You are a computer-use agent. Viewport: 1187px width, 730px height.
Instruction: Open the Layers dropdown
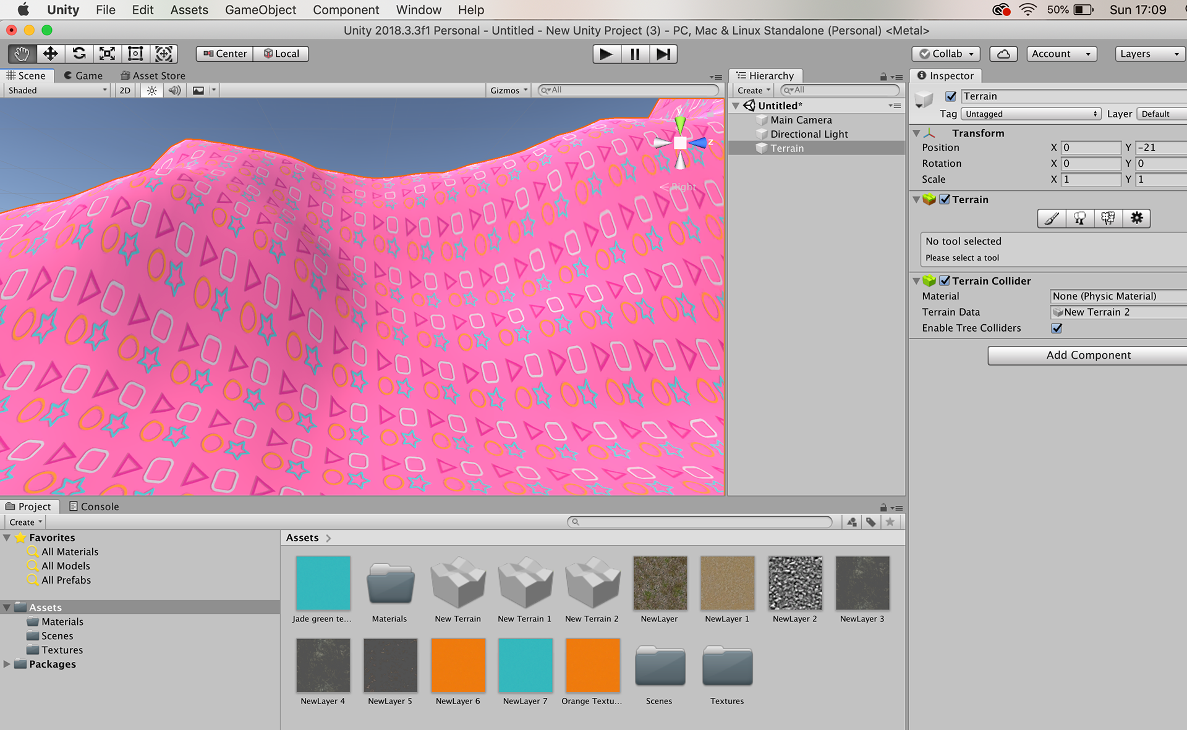(1150, 54)
